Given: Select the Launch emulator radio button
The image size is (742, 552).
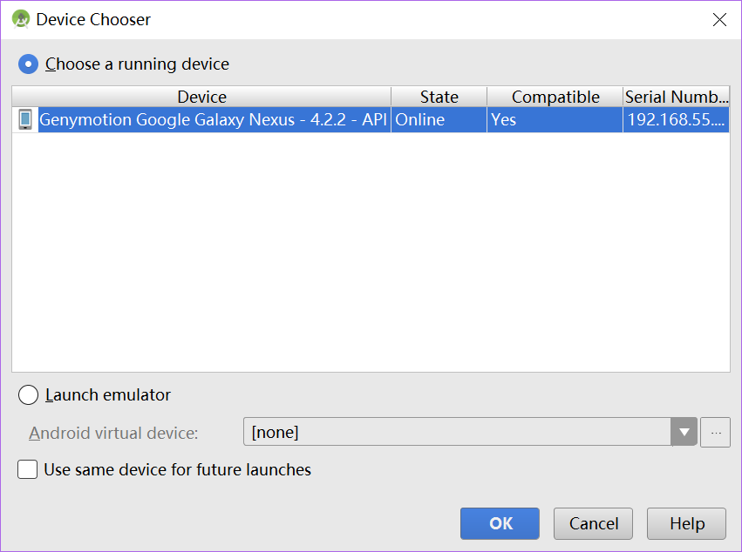Looking at the screenshot, I should coord(29,394).
